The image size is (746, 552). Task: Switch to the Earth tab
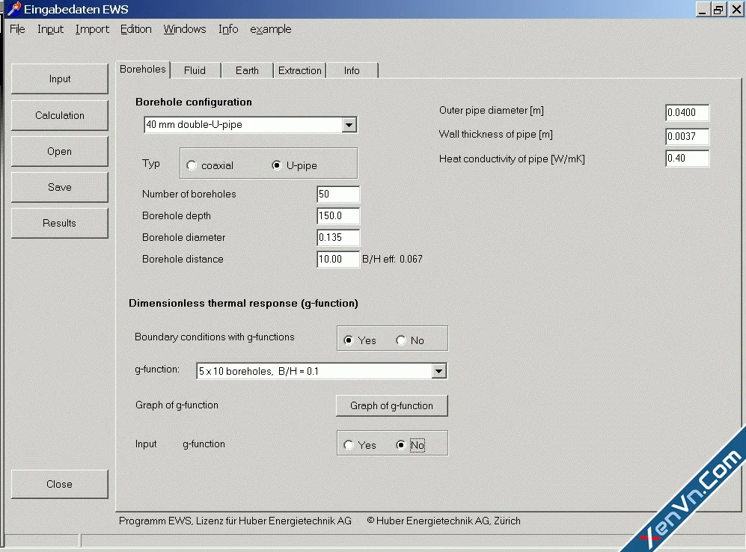click(248, 70)
